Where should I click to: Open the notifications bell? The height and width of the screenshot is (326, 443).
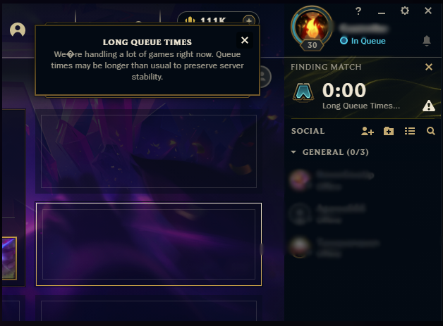pos(427,41)
